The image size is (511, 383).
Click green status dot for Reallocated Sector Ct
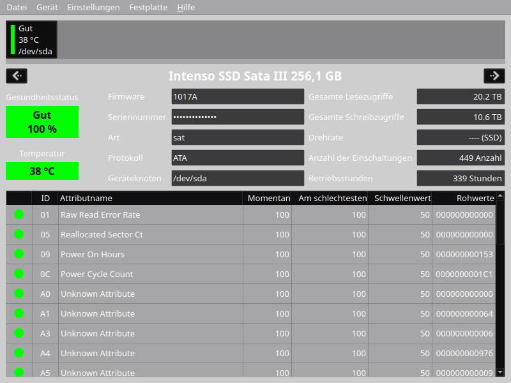(x=19, y=234)
